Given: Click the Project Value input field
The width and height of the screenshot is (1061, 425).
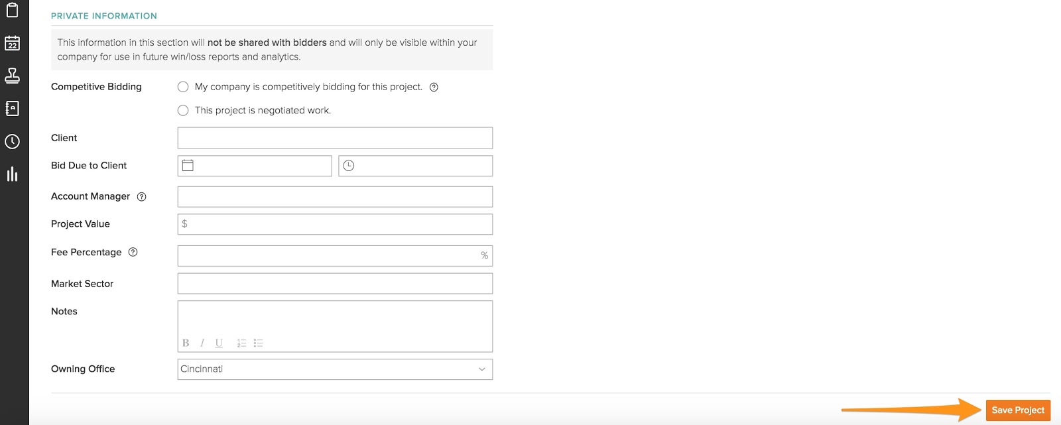Looking at the screenshot, I should coord(335,224).
